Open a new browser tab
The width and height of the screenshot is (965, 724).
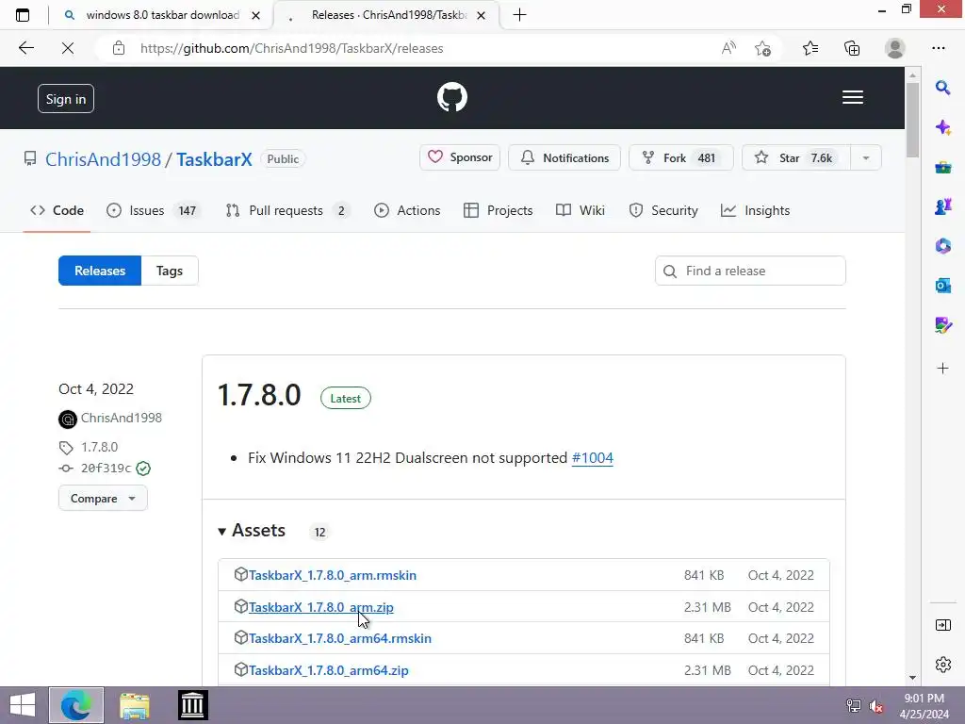tap(519, 15)
